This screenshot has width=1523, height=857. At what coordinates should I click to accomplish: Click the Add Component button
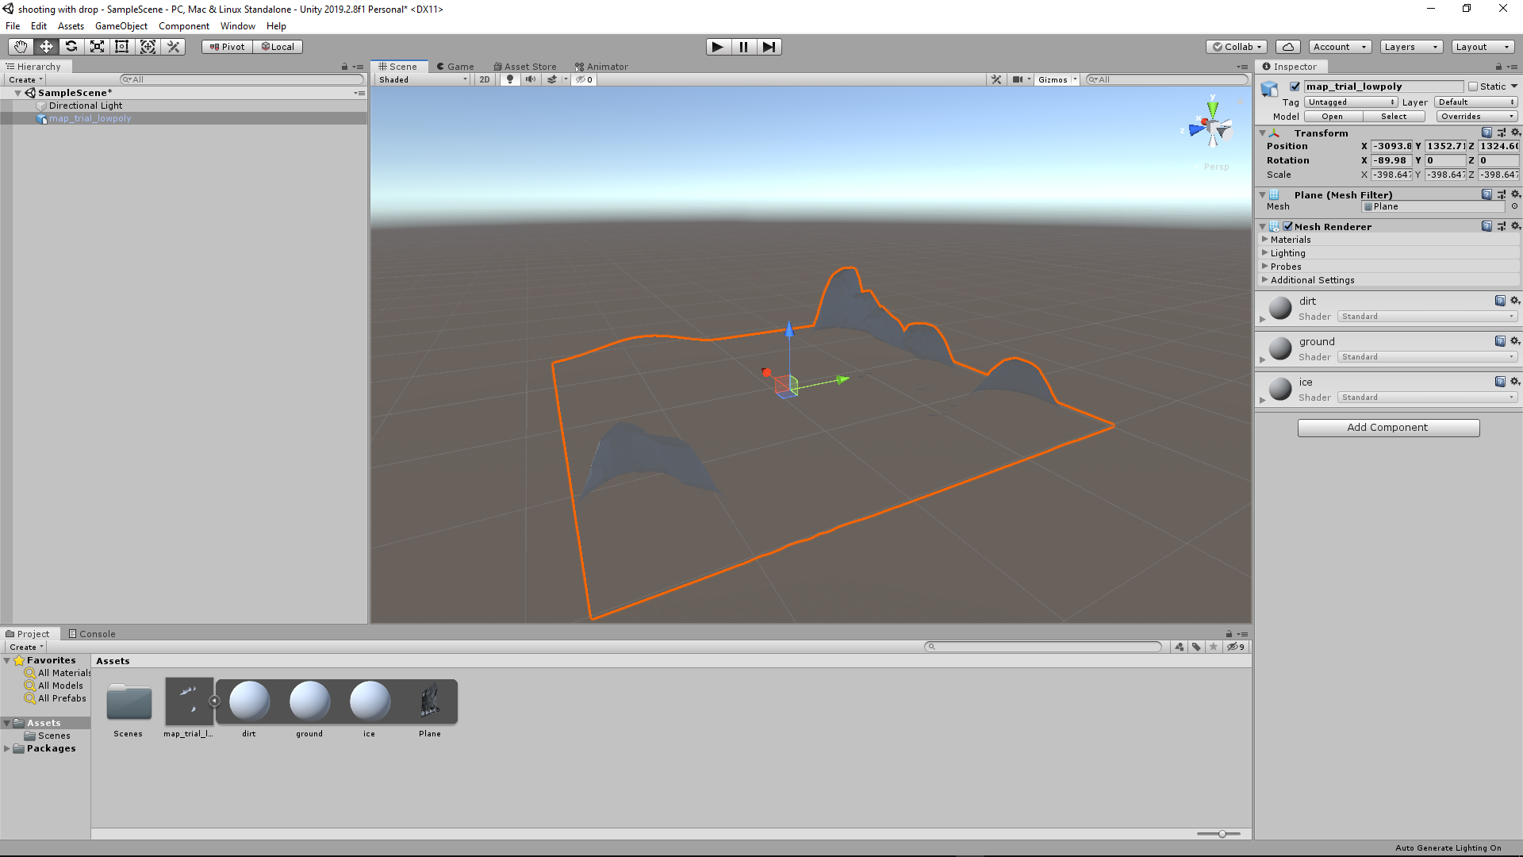tap(1387, 427)
